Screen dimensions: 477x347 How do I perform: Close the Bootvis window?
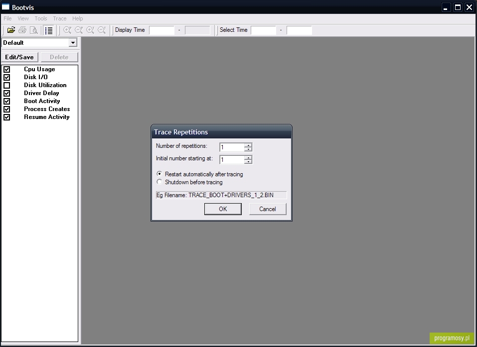(x=470, y=7)
